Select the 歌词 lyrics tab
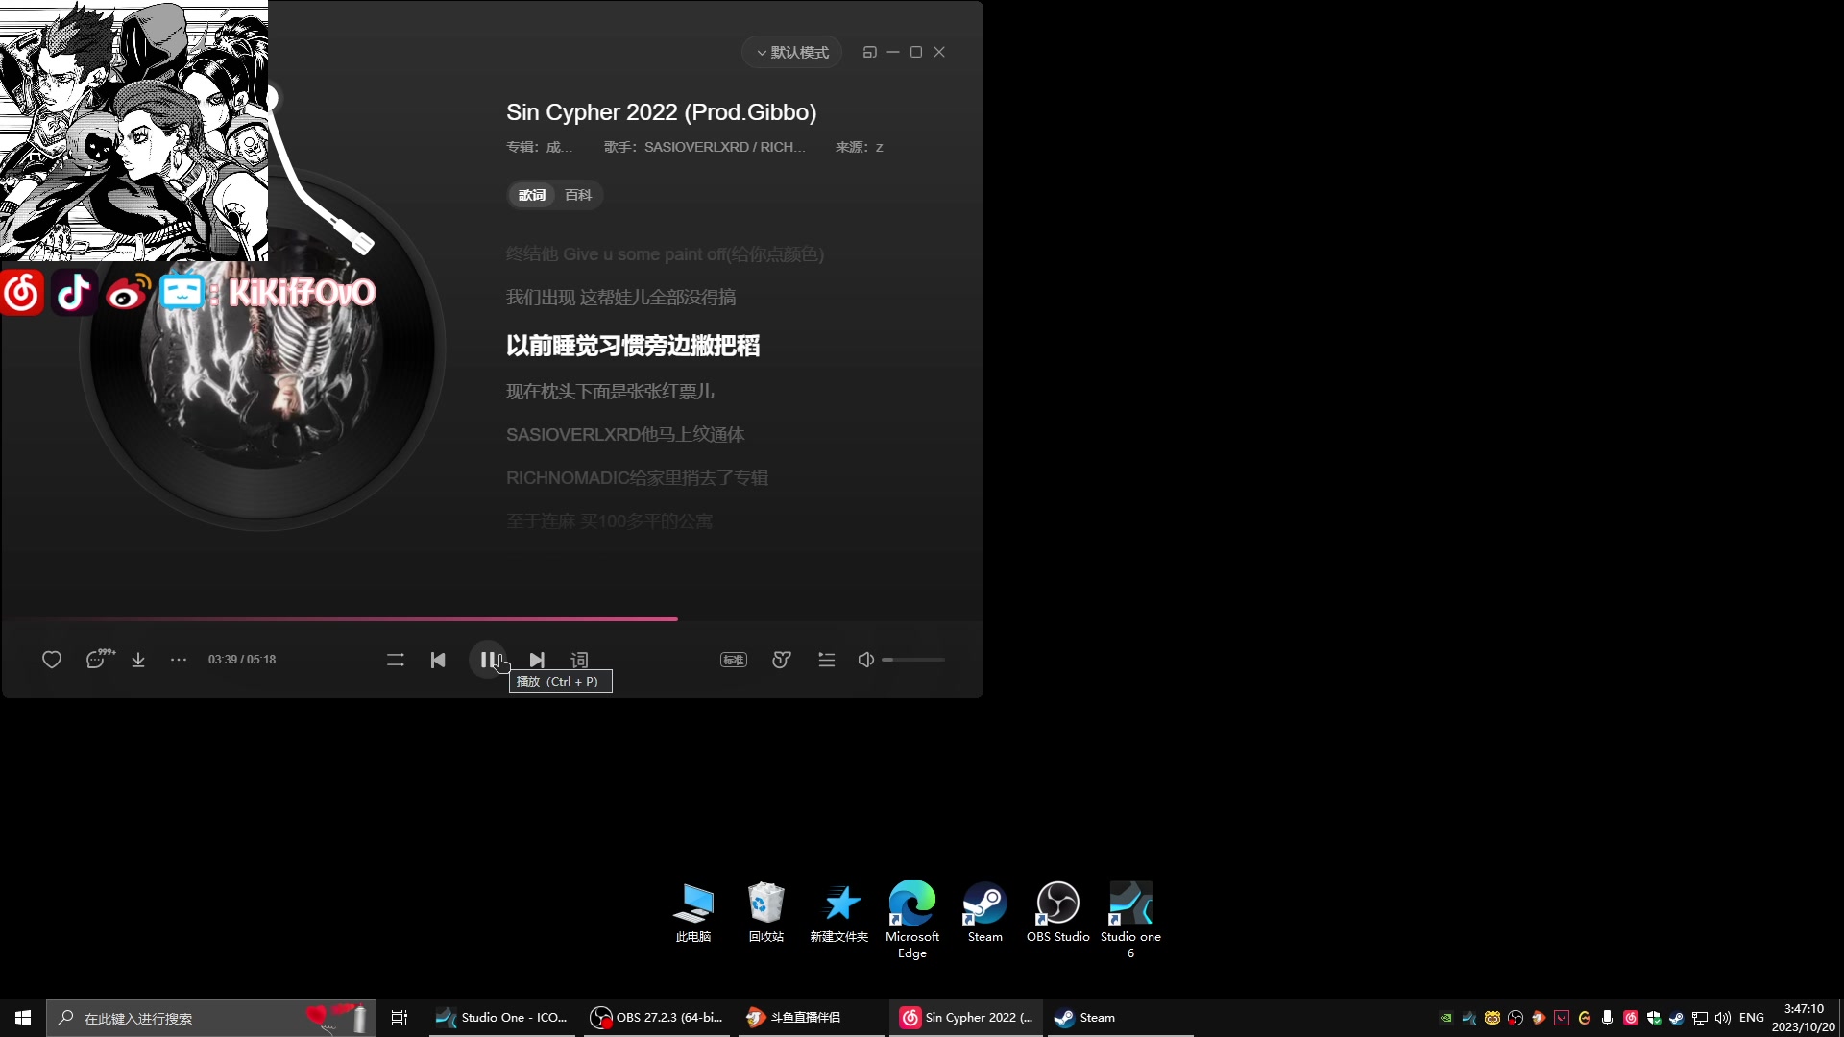 tap(532, 195)
